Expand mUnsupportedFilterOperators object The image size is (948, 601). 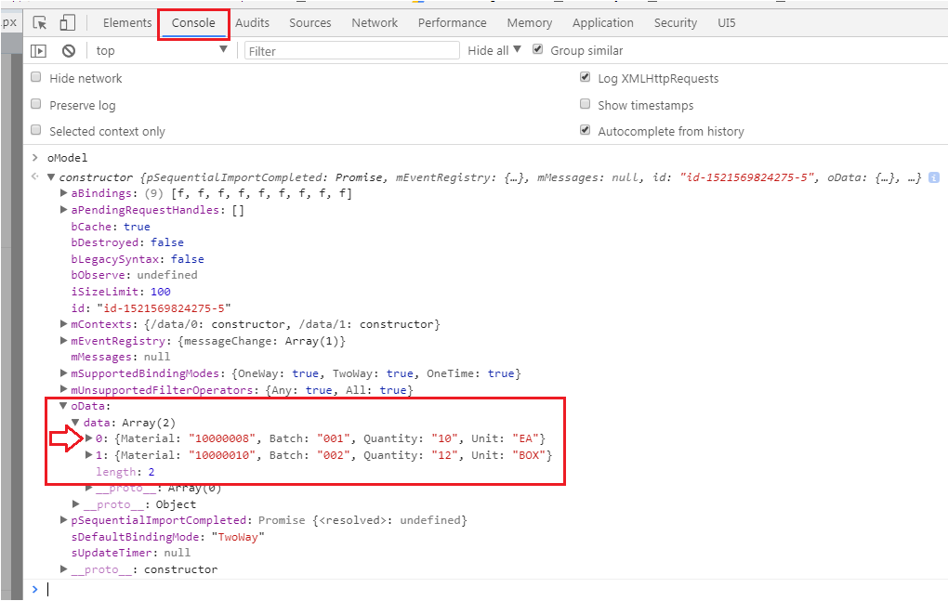point(63,389)
